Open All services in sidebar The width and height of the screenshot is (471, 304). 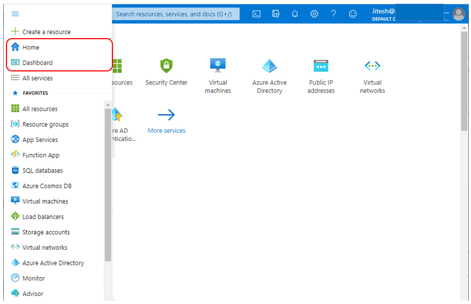tap(37, 78)
